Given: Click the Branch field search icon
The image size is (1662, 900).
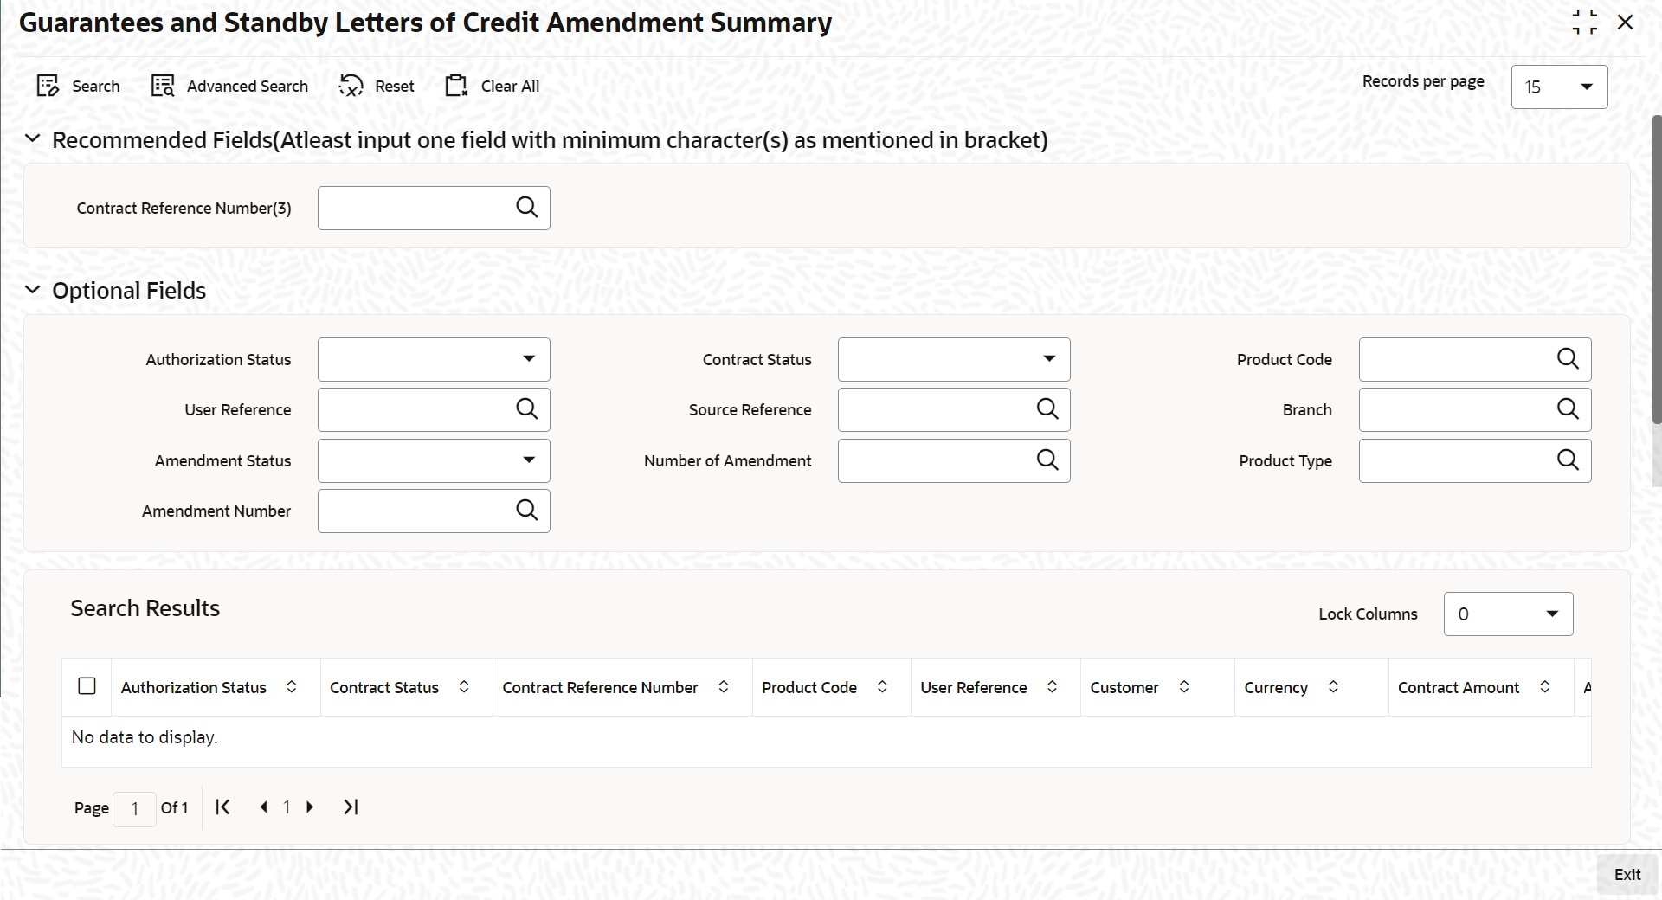Looking at the screenshot, I should (1568, 409).
